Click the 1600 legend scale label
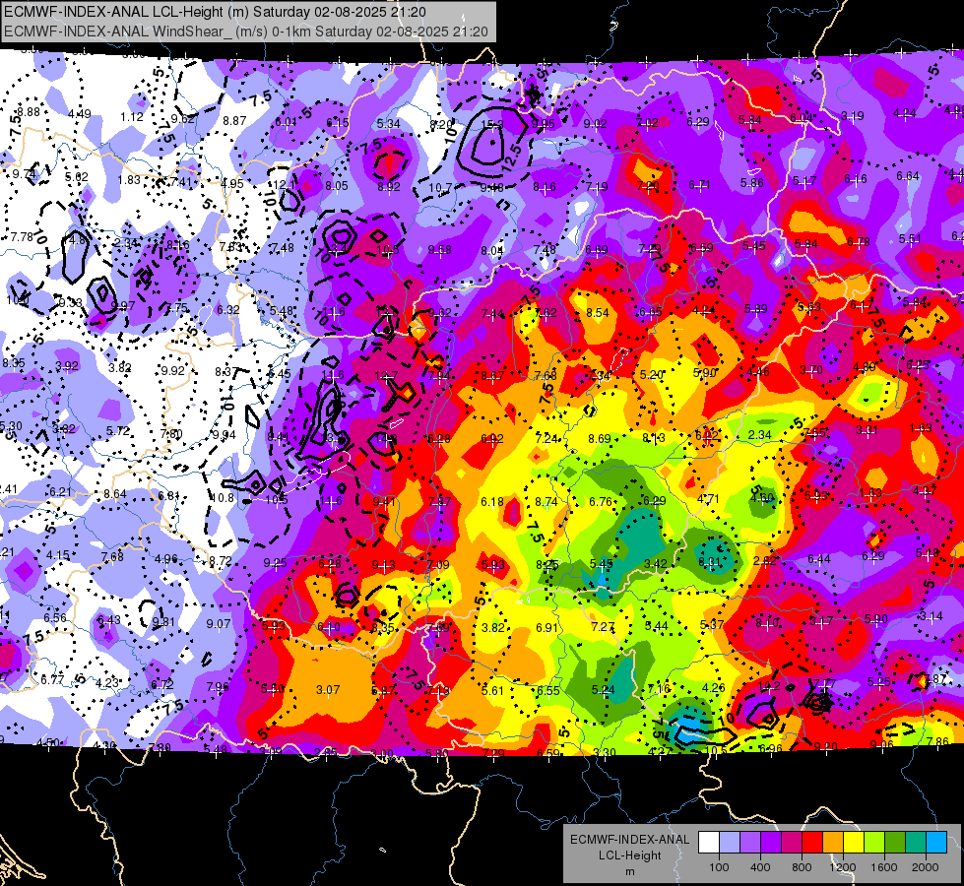 (x=884, y=867)
